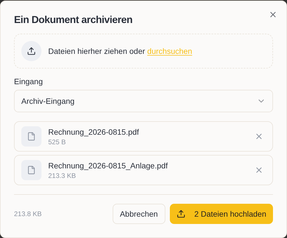Click the Dateien hierher ziehen text
287x238 pixels.
click(x=97, y=51)
